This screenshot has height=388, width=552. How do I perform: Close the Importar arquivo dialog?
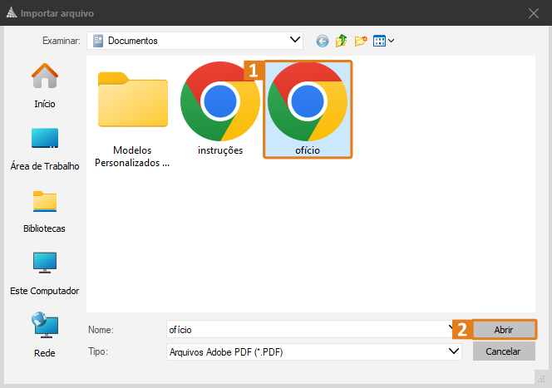click(534, 13)
